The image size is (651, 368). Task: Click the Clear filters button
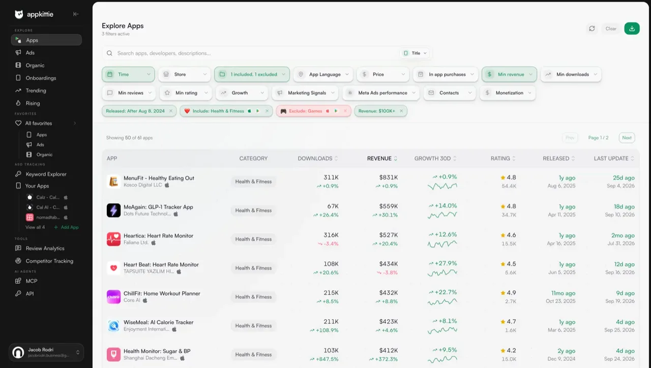tap(611, 28)
